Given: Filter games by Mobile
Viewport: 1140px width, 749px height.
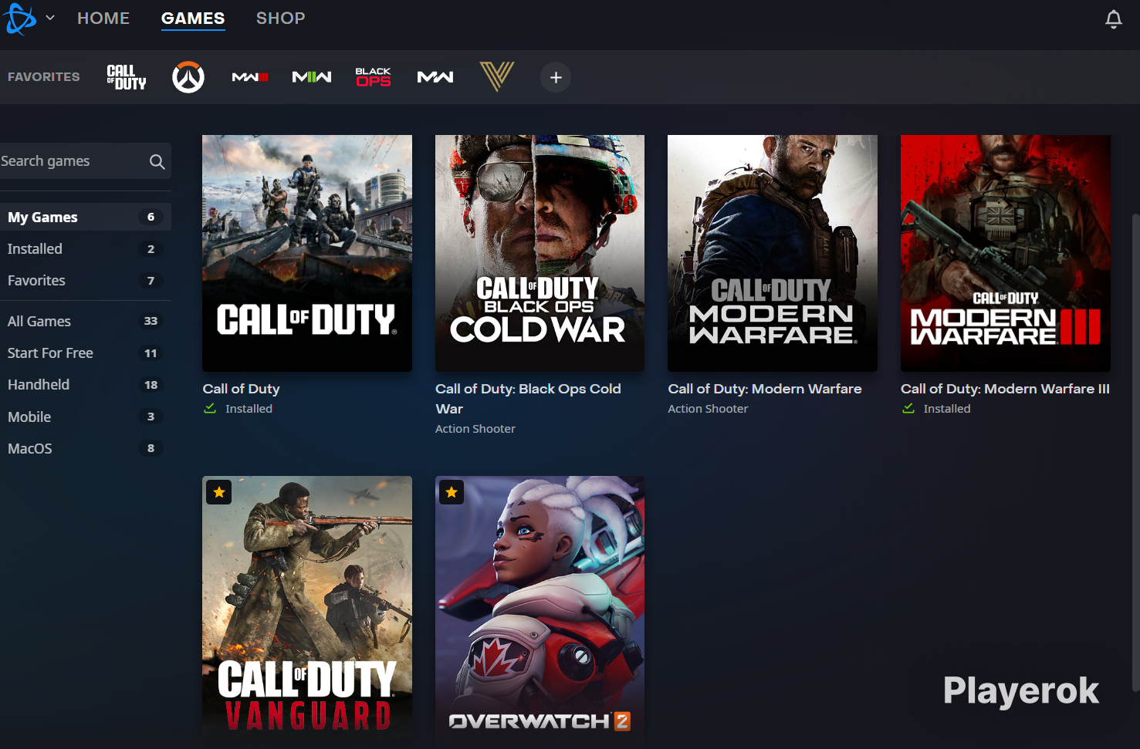Looking at the screenshot, I should (x=86, y=417).
